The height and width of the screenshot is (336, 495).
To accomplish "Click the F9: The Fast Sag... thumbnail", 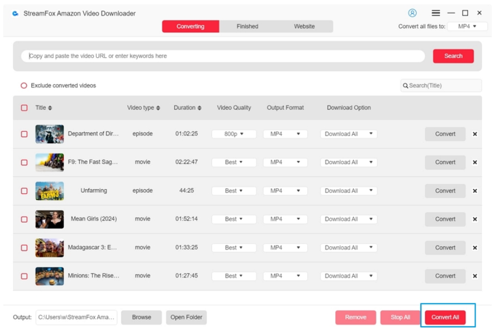I will point(50,162).
